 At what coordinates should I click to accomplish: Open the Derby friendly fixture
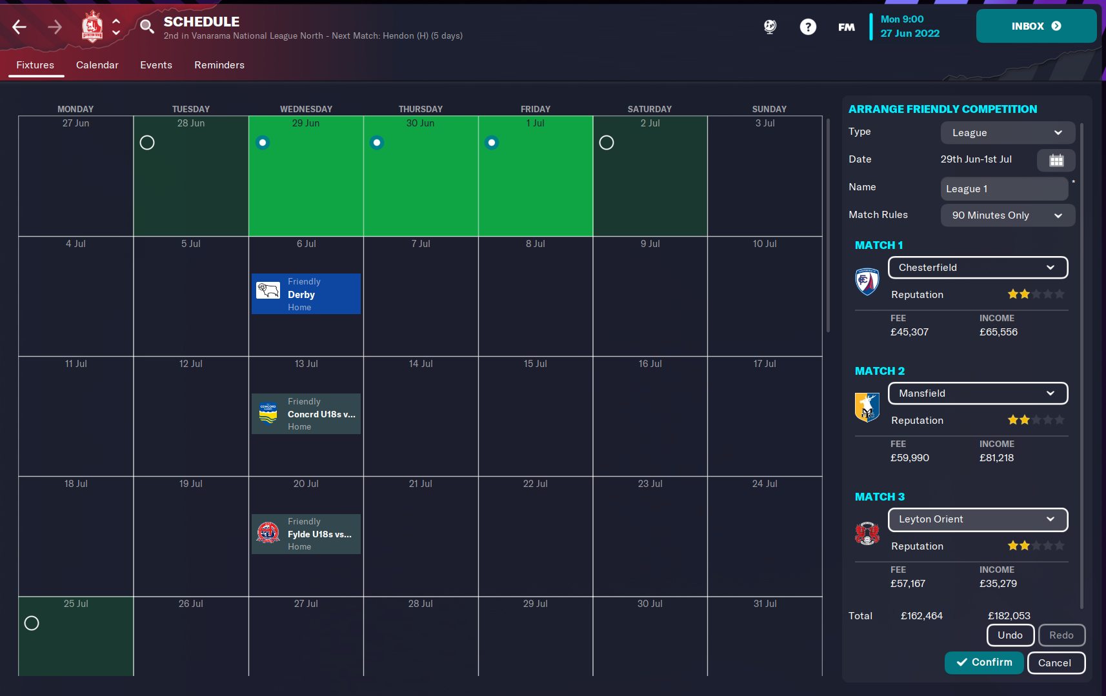tap(306, 294)
